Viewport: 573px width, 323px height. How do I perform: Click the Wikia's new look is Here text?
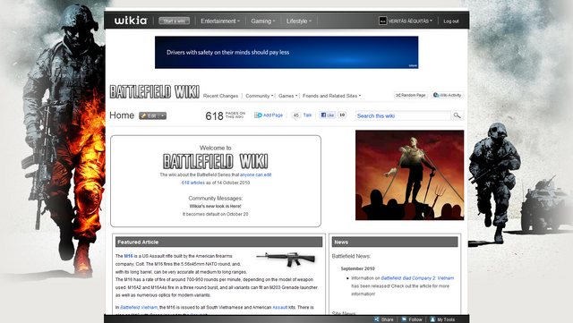tap(215, 206)
